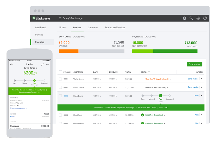Open David Jones customer chevron on phone
213x142 pixels.
tap(36, 68)
